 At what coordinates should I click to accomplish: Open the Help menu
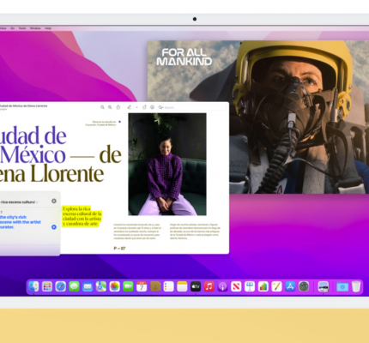[x=48, y=28]
